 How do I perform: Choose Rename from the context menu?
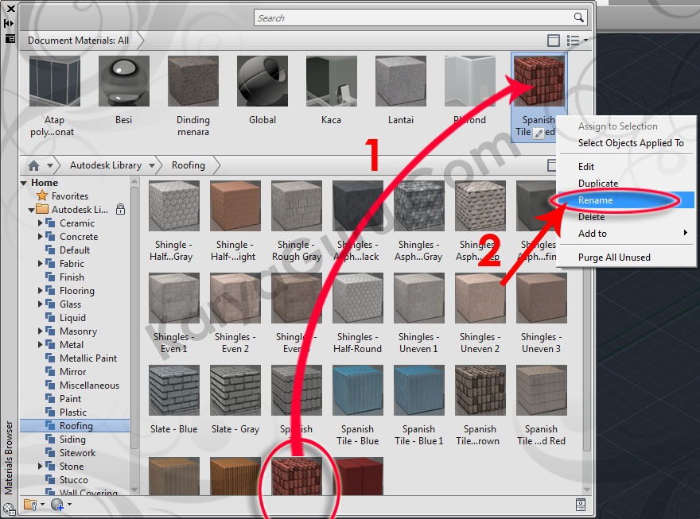tap(596, 200)
